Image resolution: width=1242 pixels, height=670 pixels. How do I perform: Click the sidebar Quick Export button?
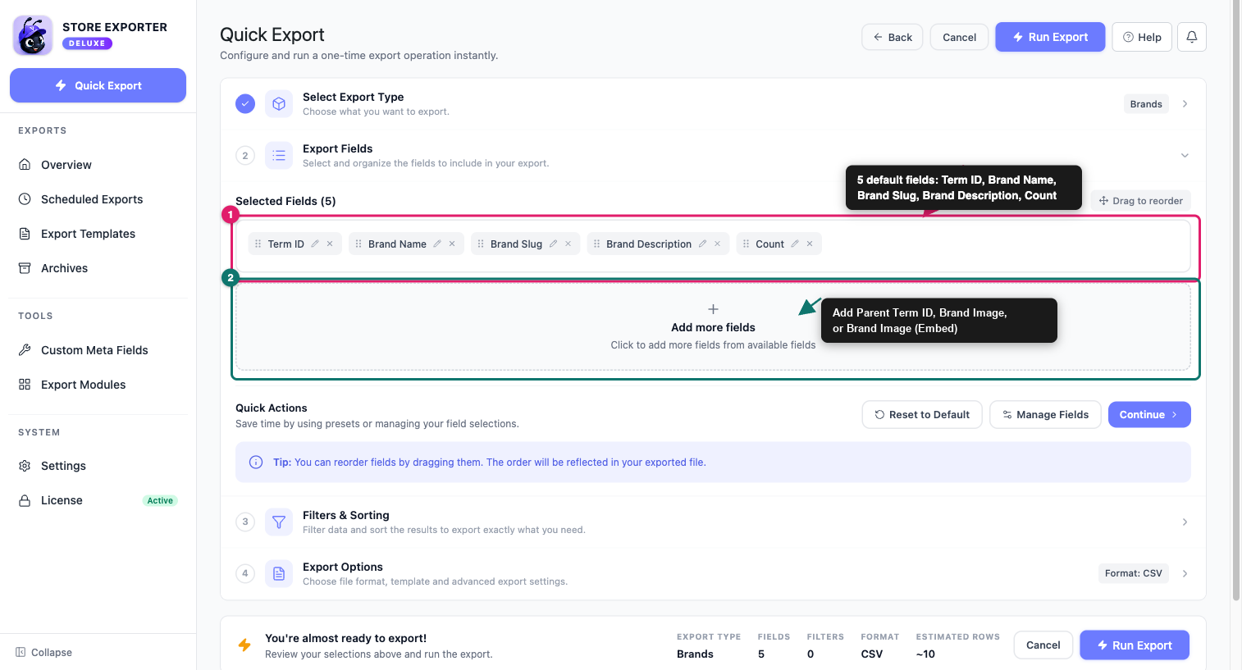(x=98, y=85)
